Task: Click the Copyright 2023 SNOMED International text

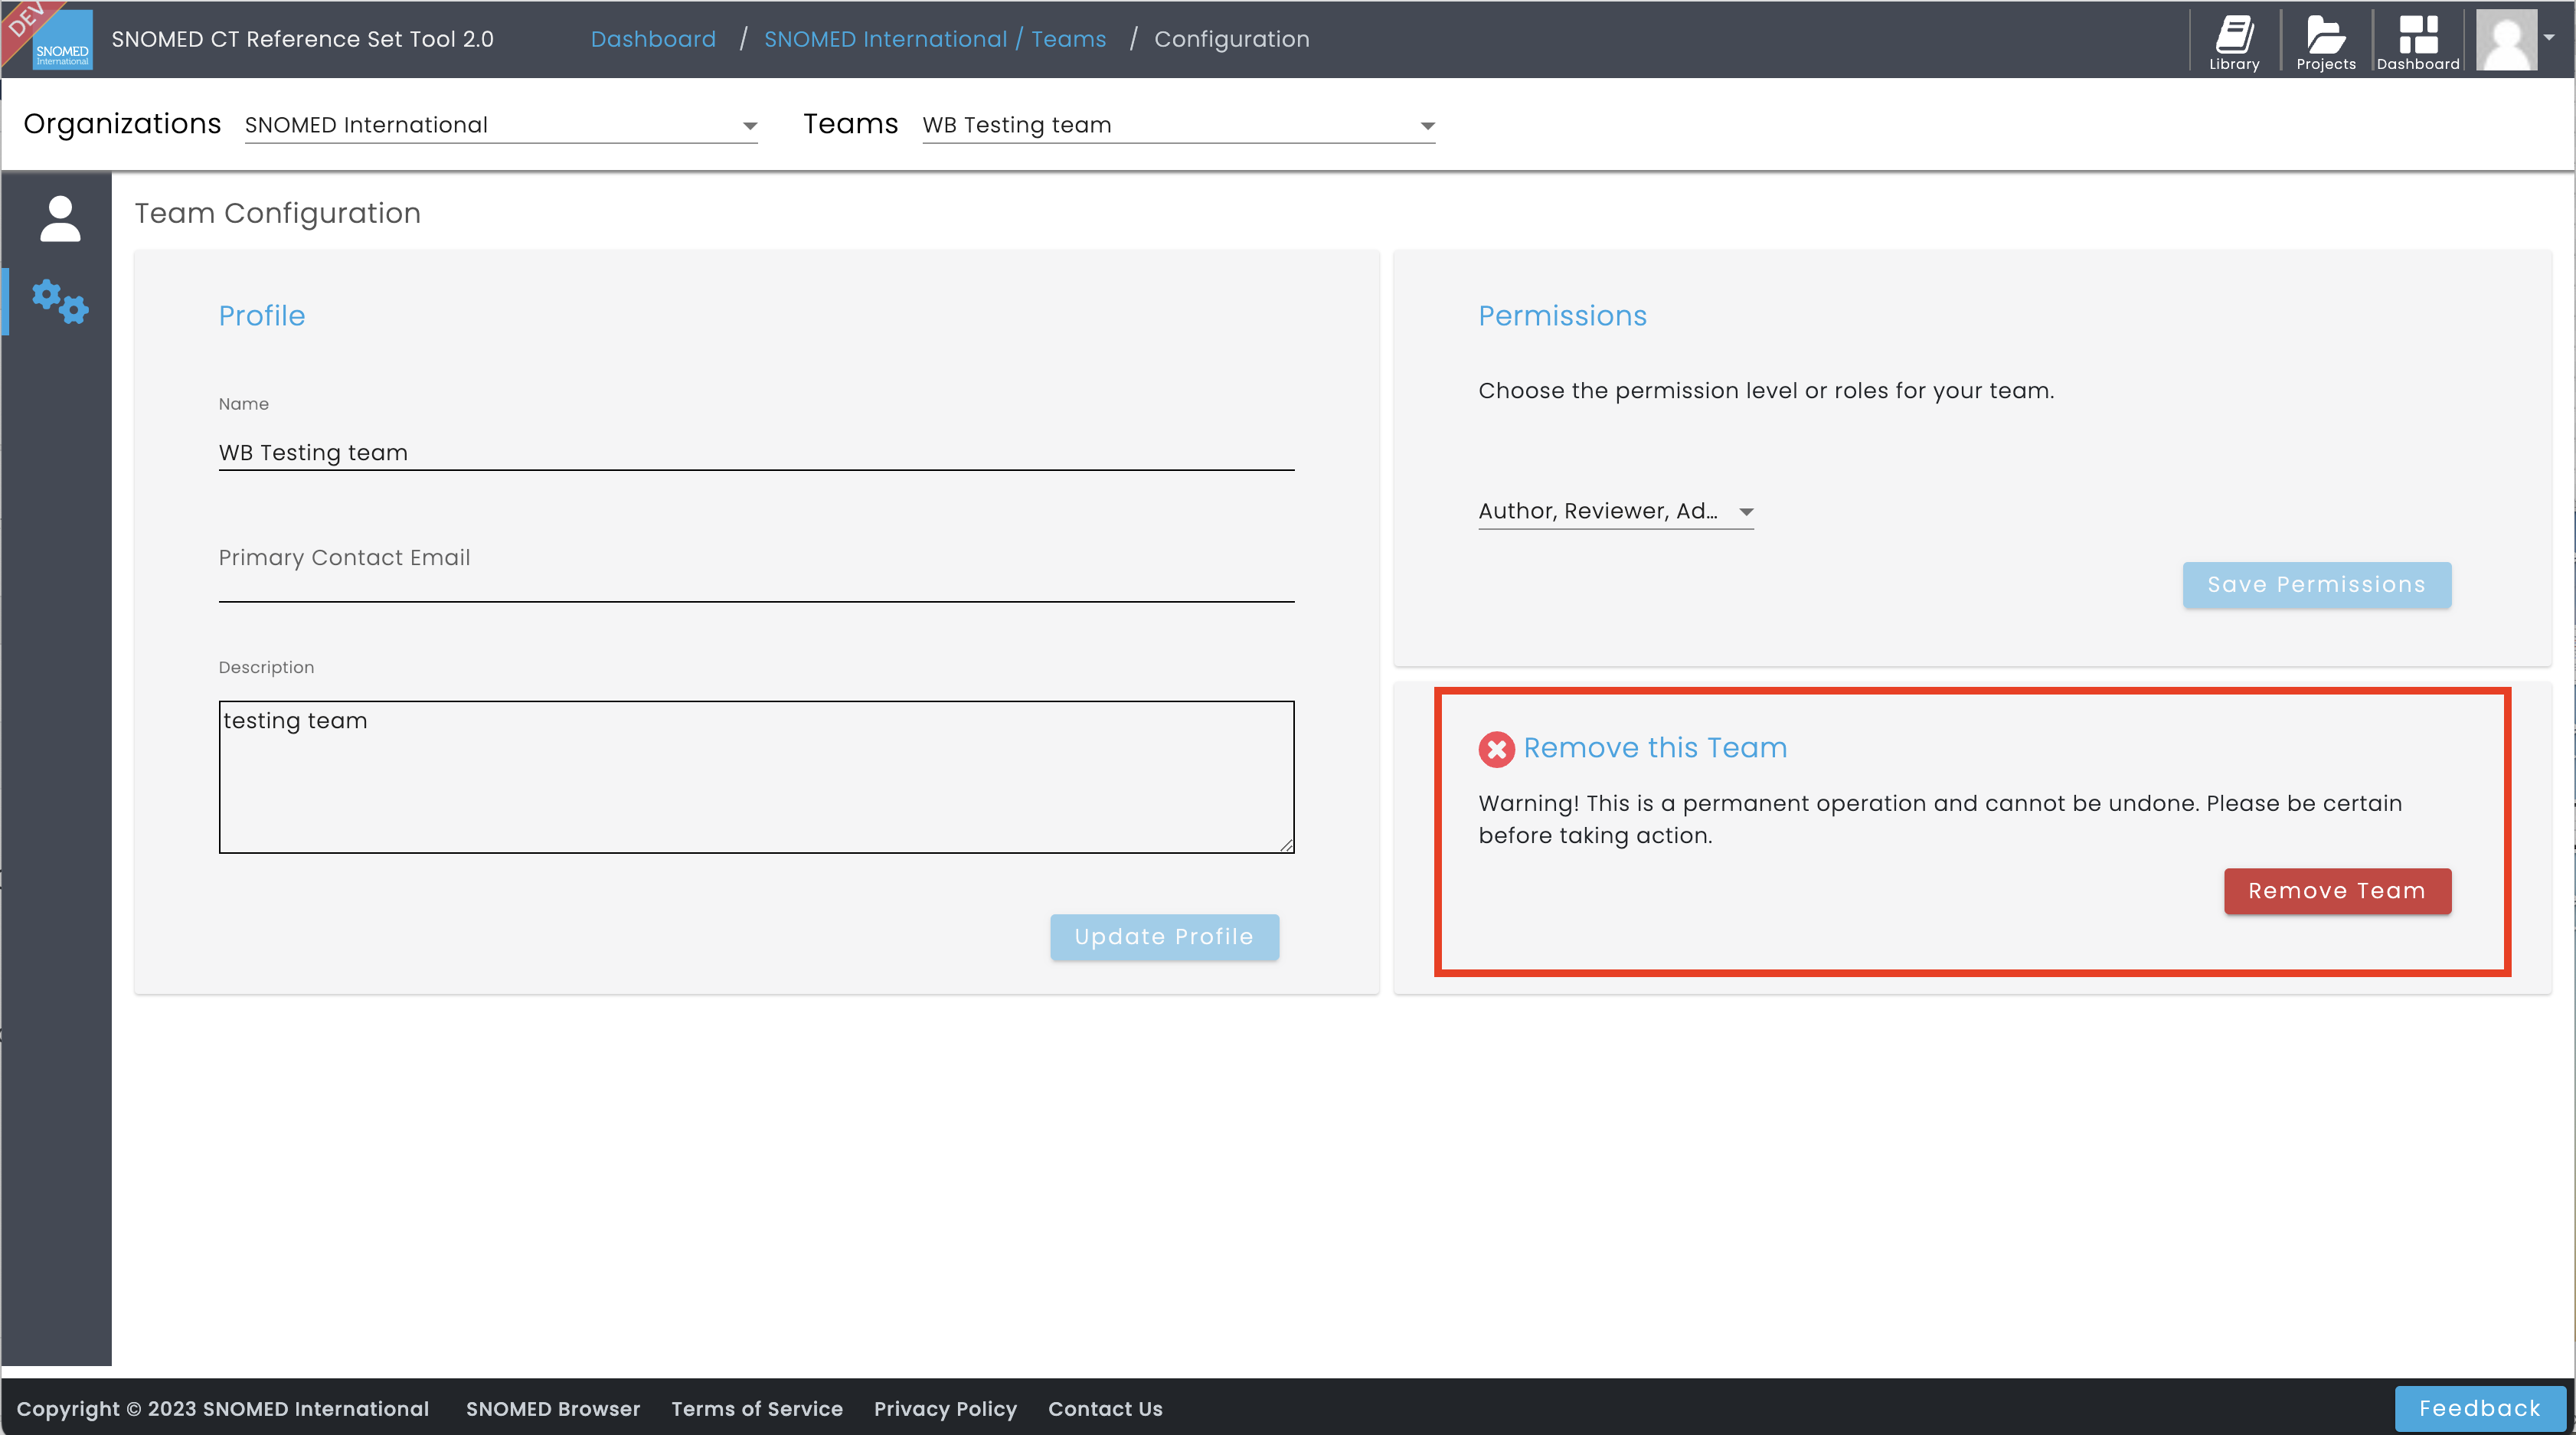Action: (x=223, y=1408)
